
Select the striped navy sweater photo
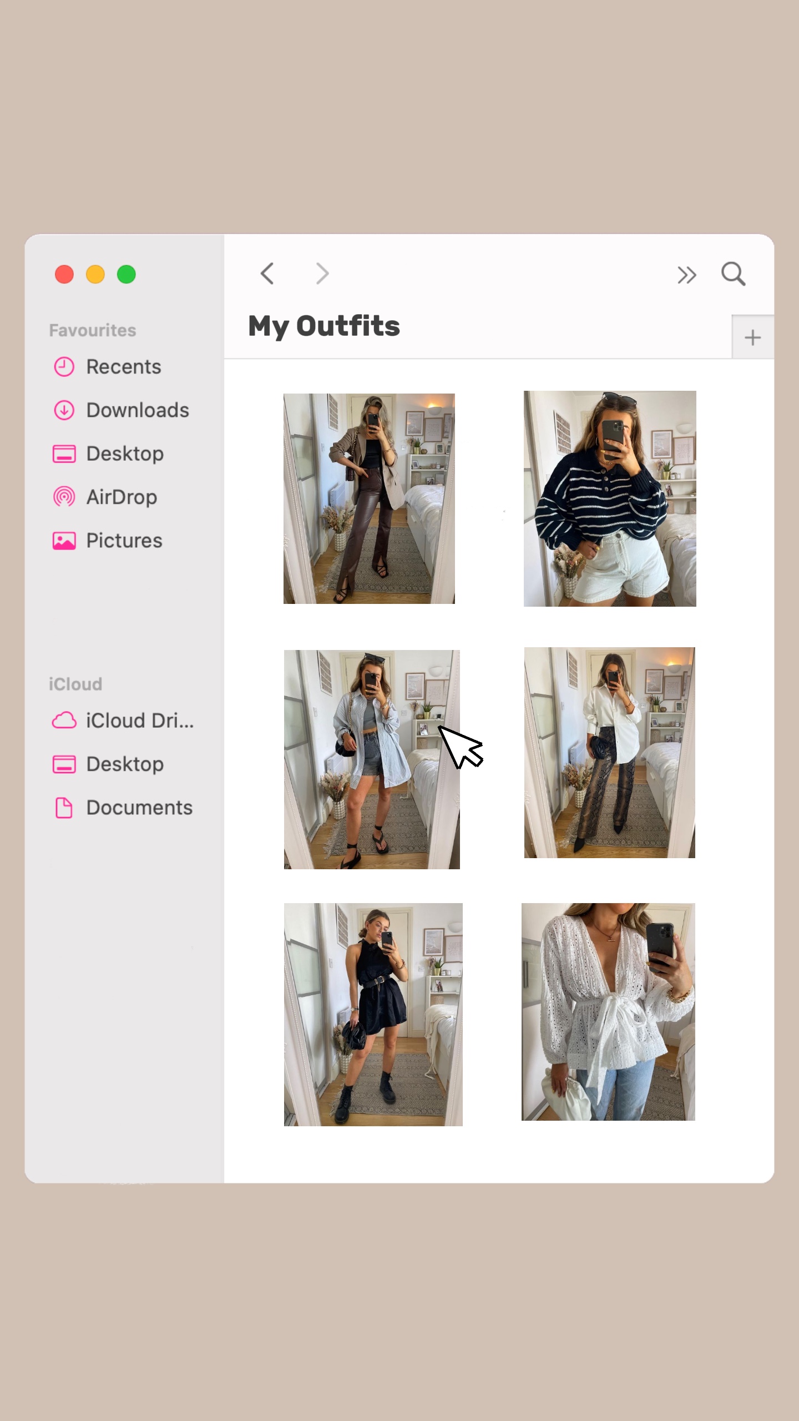[610, 498]
